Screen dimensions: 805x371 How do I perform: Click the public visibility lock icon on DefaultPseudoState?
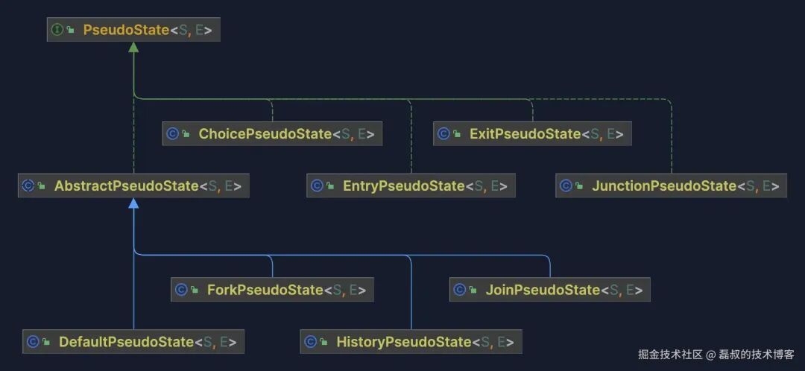pyautogui.click(x=46, y=342)
